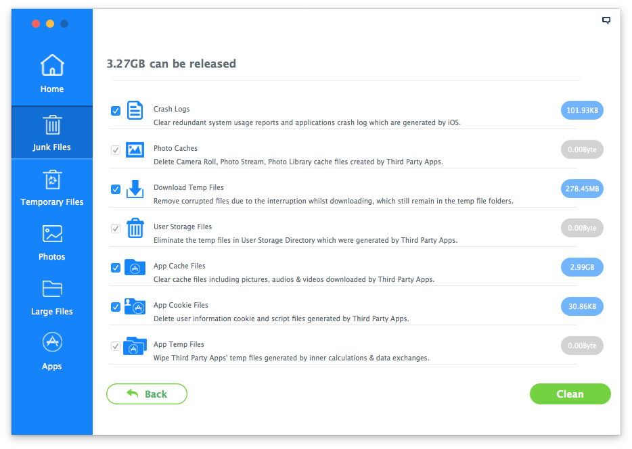Go Back to the previous screen
Viewport: 632px width, 449px height.
coord(147,394)
